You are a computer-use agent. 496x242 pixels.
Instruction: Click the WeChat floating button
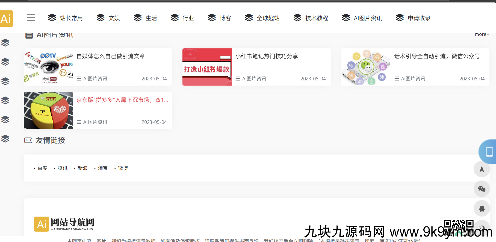482,189
